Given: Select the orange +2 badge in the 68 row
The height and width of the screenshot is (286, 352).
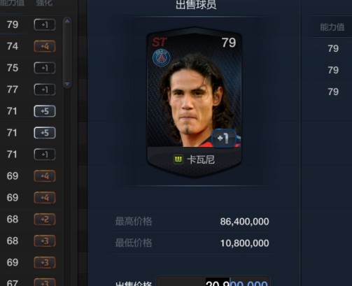Looking at the screenshot, I should pyautogui.click(x=45, y=220).
